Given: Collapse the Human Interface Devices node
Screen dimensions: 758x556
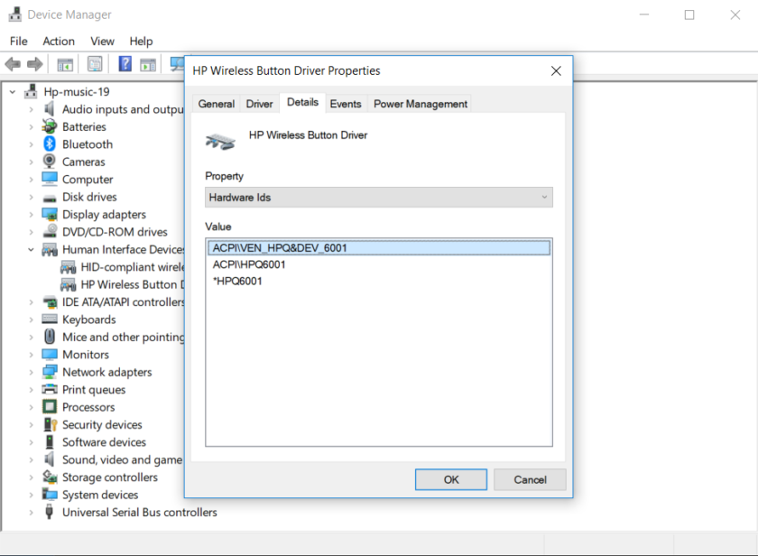Looking at the screenshot, I should coord(31,249).
